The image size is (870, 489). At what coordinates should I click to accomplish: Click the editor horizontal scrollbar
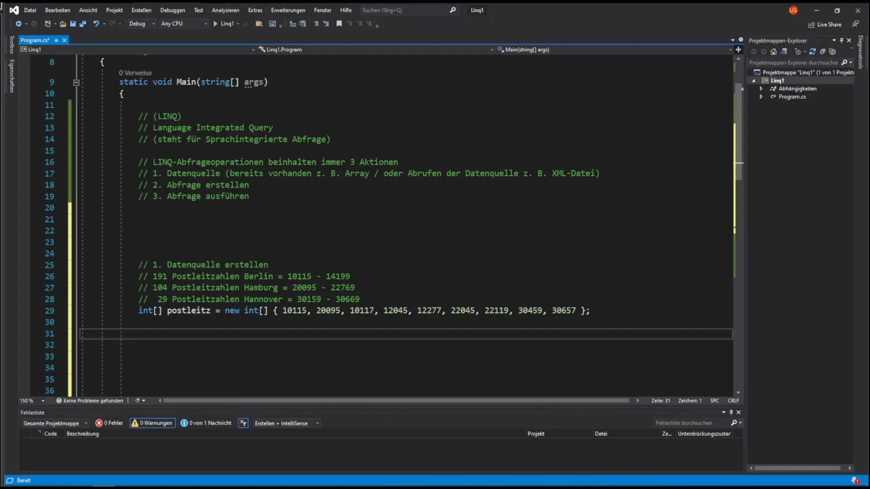[396, 401]
